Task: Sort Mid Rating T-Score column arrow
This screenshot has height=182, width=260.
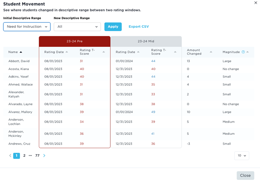Action: click(x=175, y=52)
